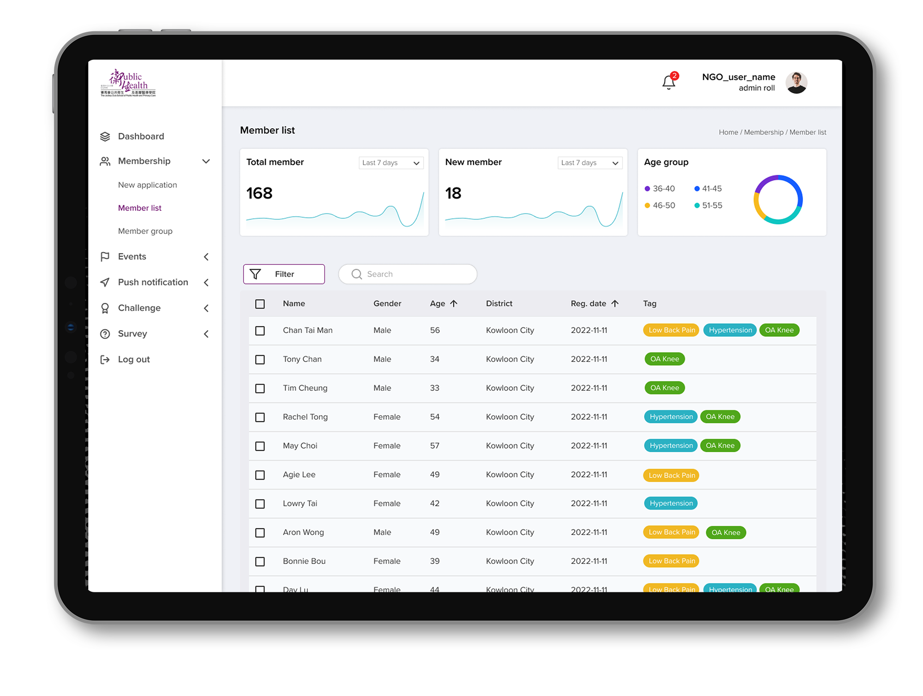Open the New application menu item
This screenshot has height=696, width=923.
(147, 185)
